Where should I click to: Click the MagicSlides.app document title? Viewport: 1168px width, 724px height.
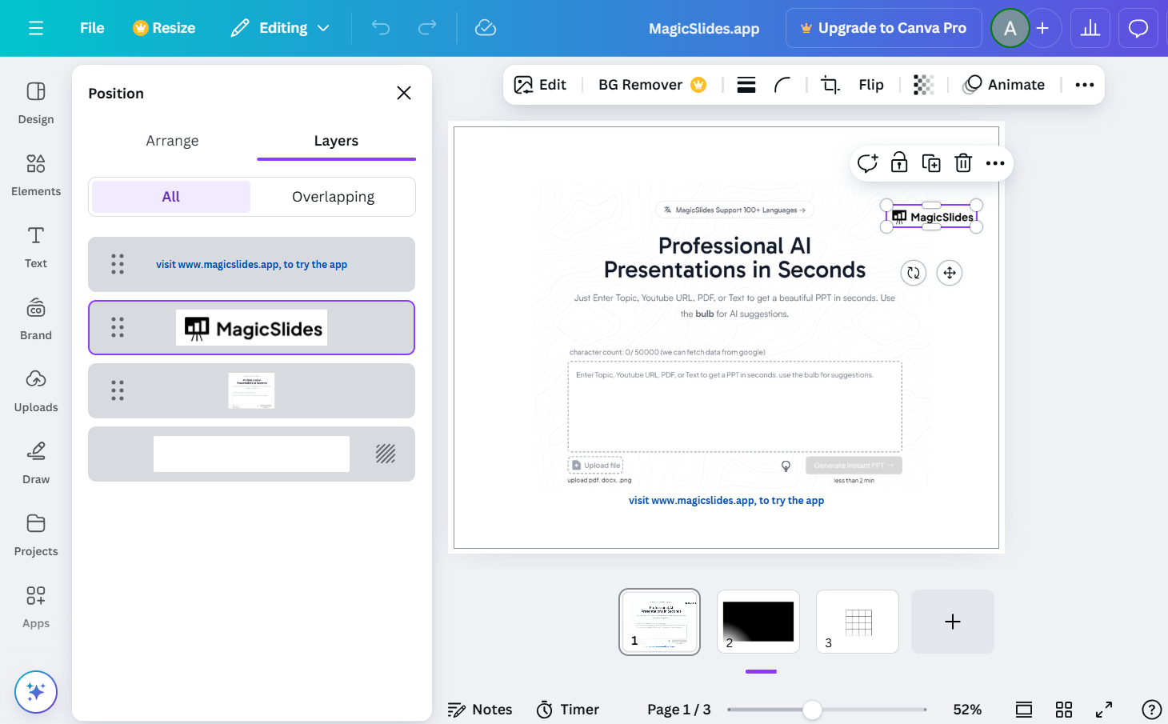click(704, 29)
